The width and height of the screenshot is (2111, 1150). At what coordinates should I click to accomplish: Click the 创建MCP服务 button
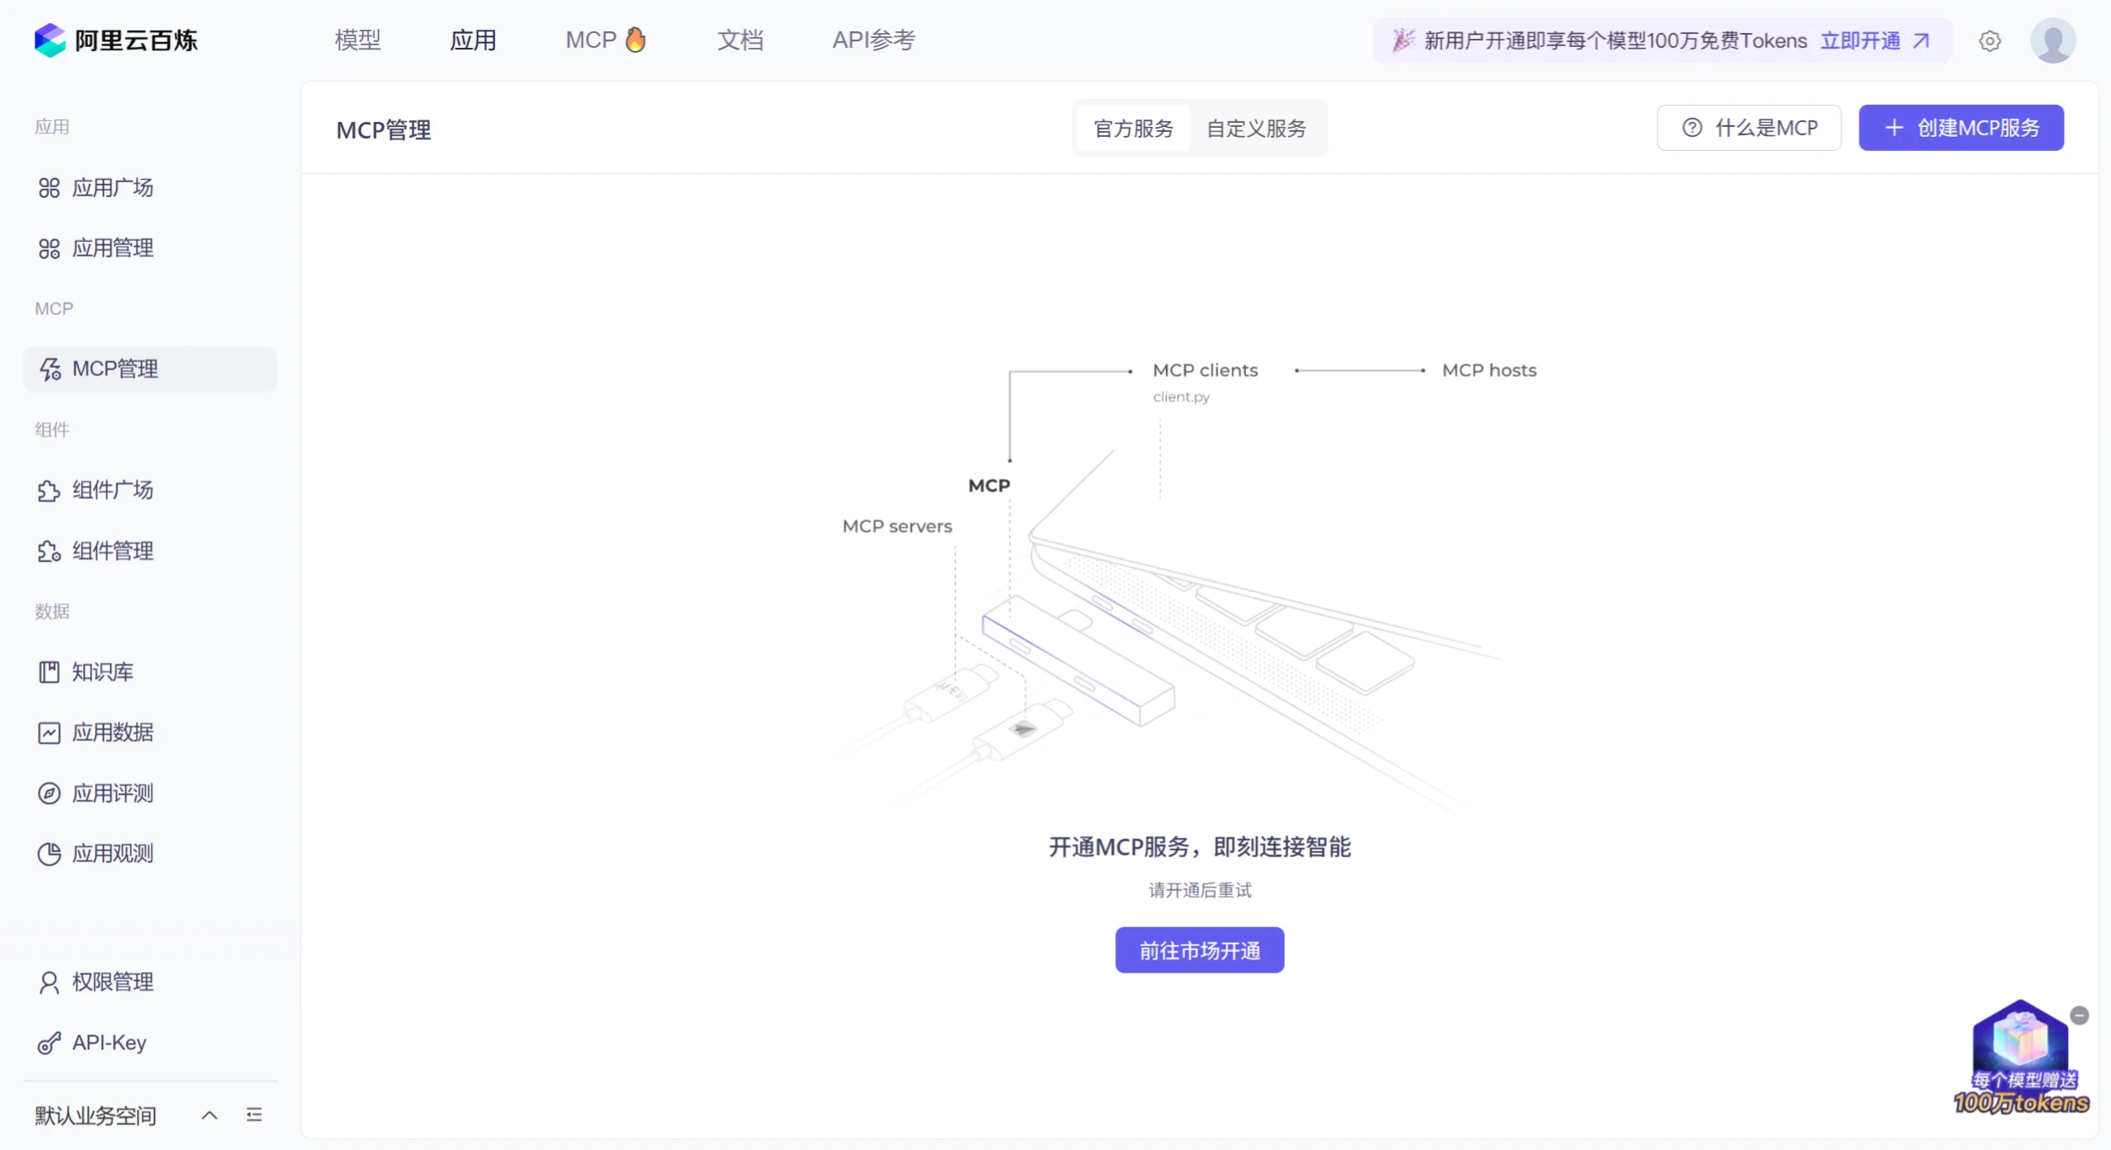click(1961, 128)
